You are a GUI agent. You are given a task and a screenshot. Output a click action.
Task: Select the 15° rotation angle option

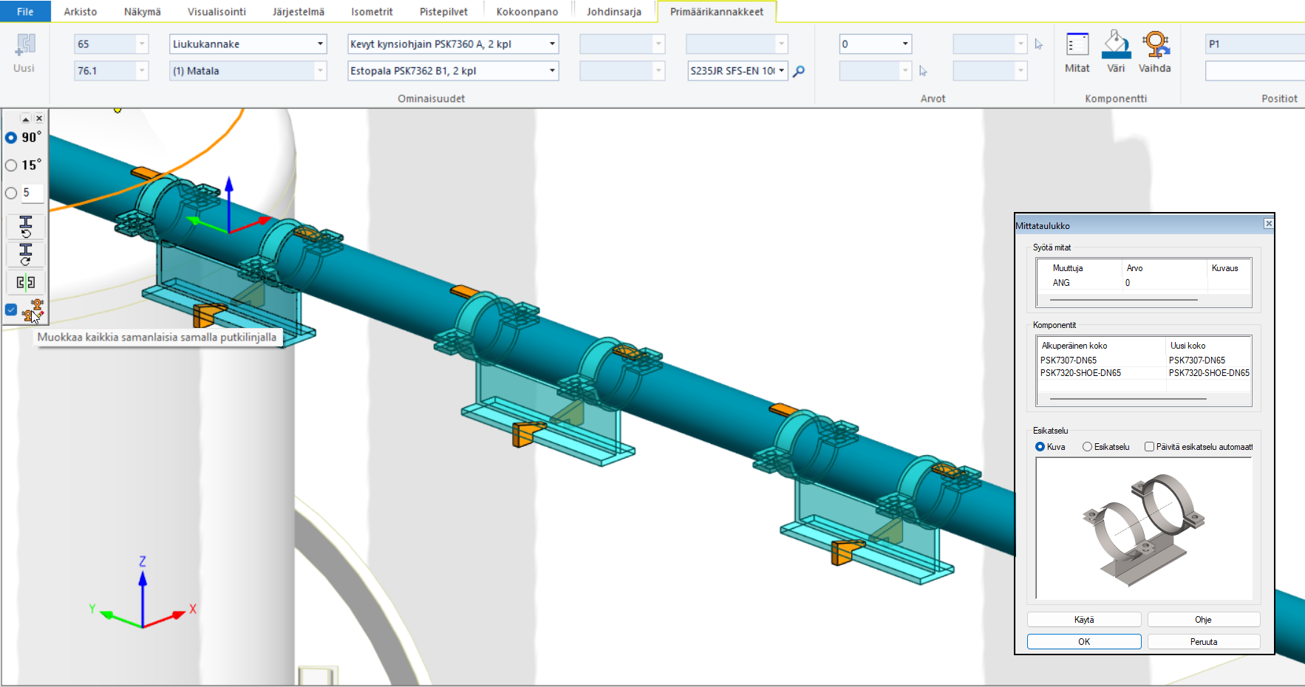[12, 165]
